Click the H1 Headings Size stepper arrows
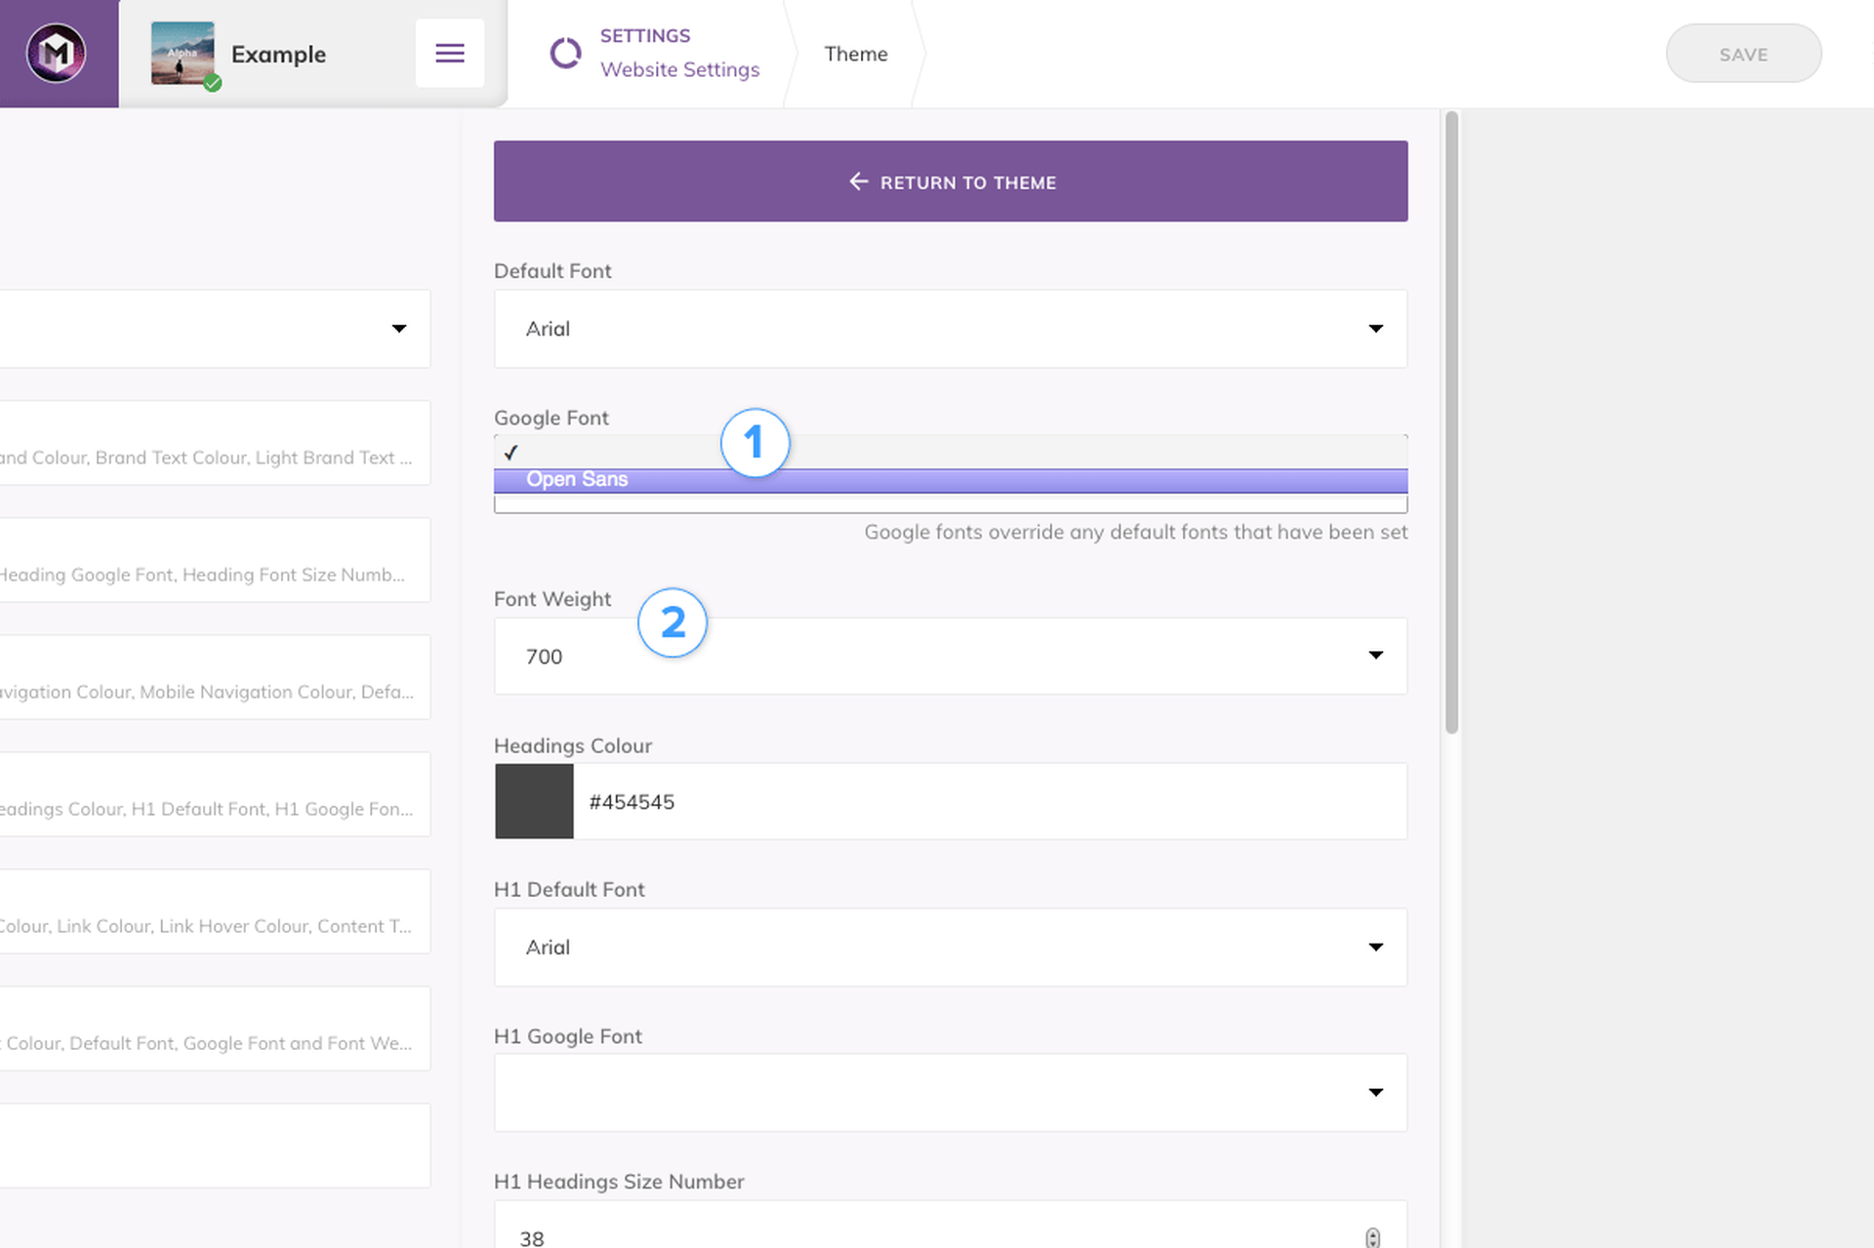The height and width of the screenshot is (1248, 1874). pyautogui.click(x=1372, y=1237)
